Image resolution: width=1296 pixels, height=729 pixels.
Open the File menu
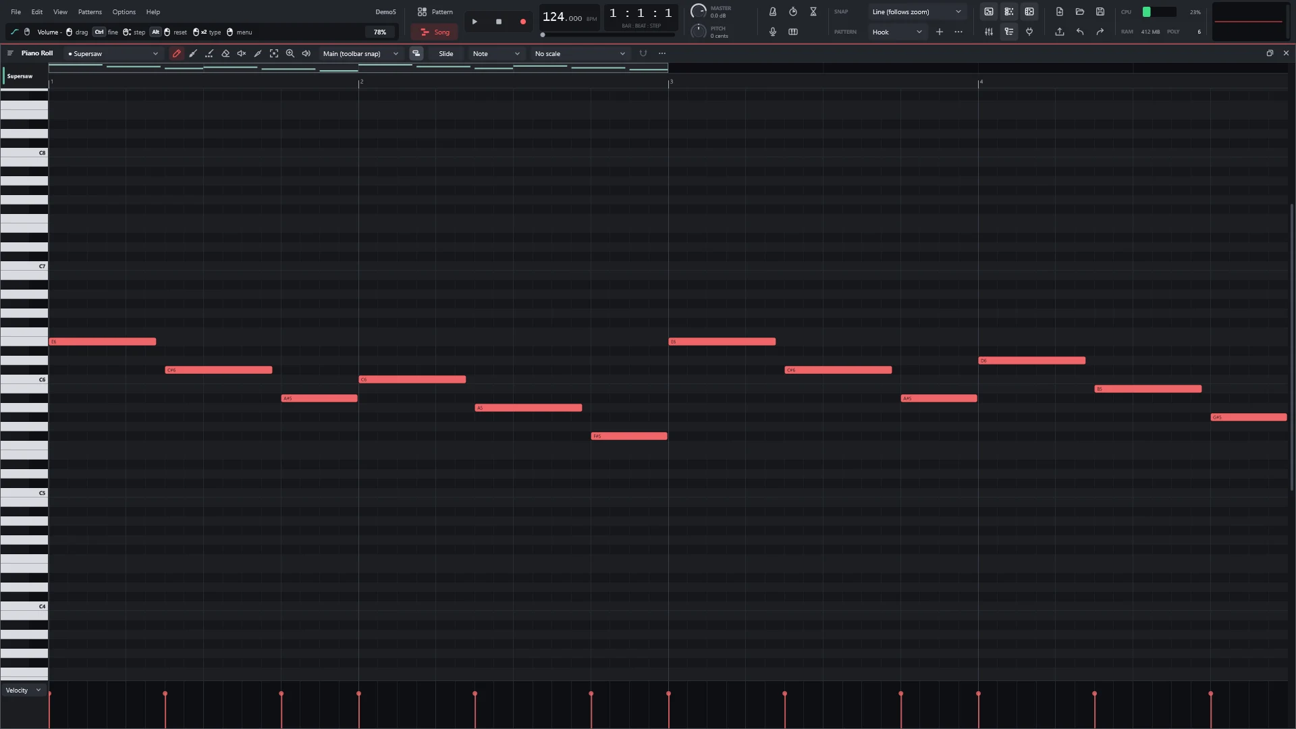(x=16, y=11)
